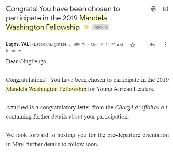This screenshot has width=173, height=155.
Task: Click the 'for Young African Leaders' phrase
Action: [x=121, y=89]
